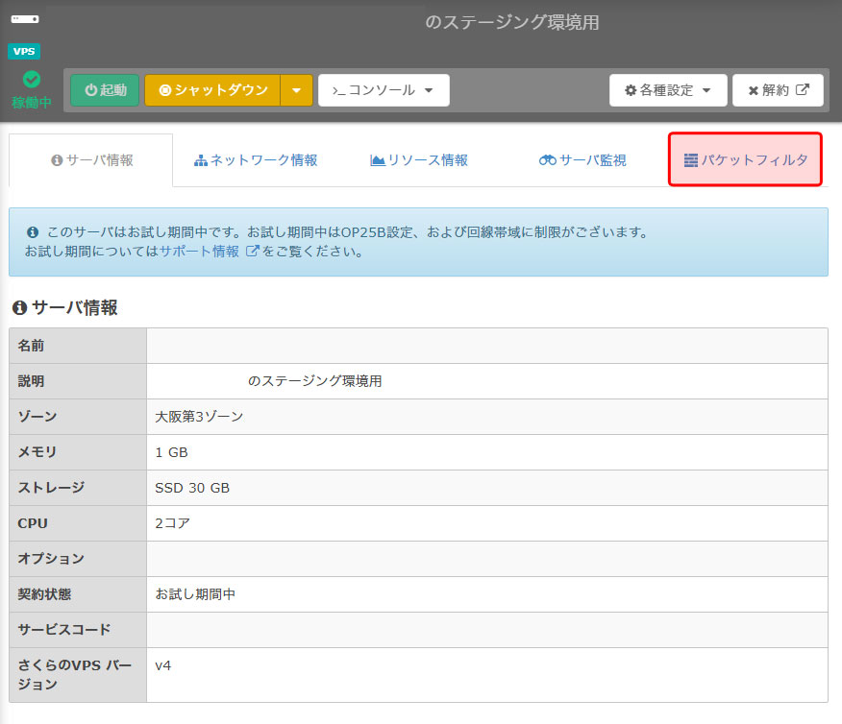Image resolution: width=842 pixels, height=724 pixels.
Task: Click the さくらのVPS バージョン row label
Action: pyautogui.click(x=75, y=675)
